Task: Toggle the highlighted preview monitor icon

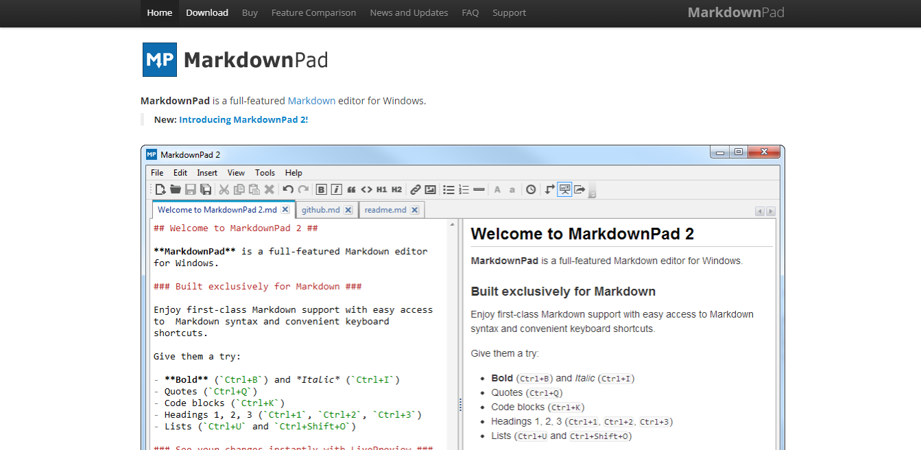Action: [564, 189]
